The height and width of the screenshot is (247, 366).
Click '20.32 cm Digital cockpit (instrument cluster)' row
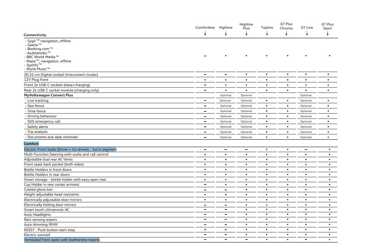tap(61, 75)
